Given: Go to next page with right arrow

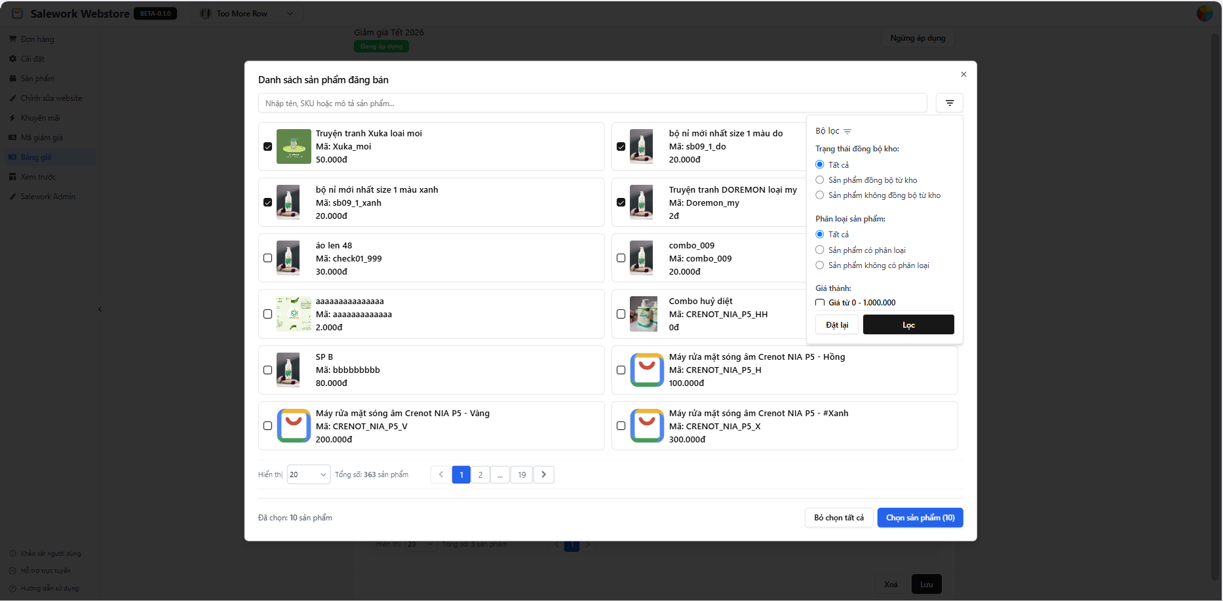Looking at the screenshot, I should [x=543, y=475].
